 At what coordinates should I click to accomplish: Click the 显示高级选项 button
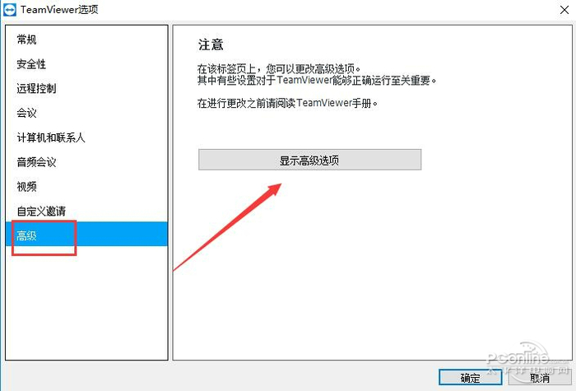(x=309, y=160)
